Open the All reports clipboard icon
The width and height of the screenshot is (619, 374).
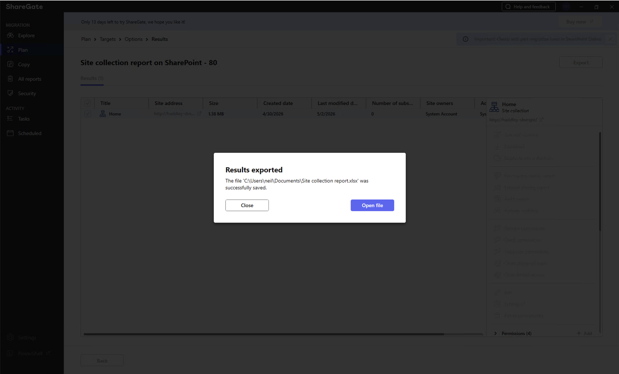(x=10, y=79)
